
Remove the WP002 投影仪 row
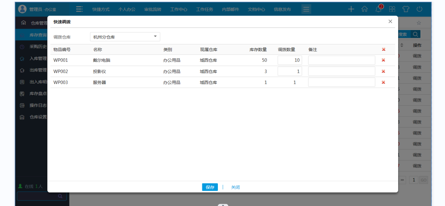383,71
